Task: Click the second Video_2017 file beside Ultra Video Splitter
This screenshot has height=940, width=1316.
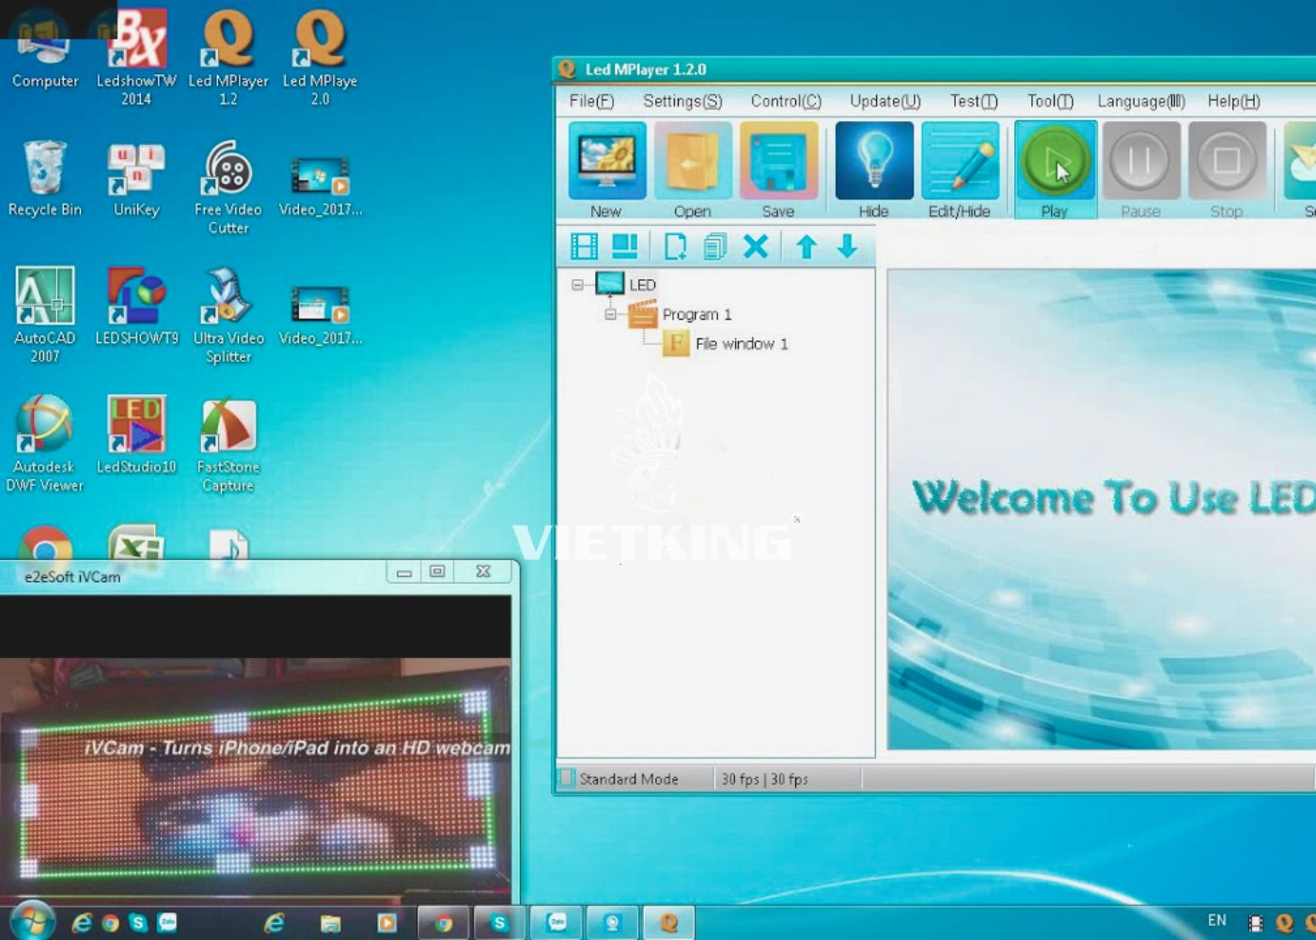Action: (321, 315)
